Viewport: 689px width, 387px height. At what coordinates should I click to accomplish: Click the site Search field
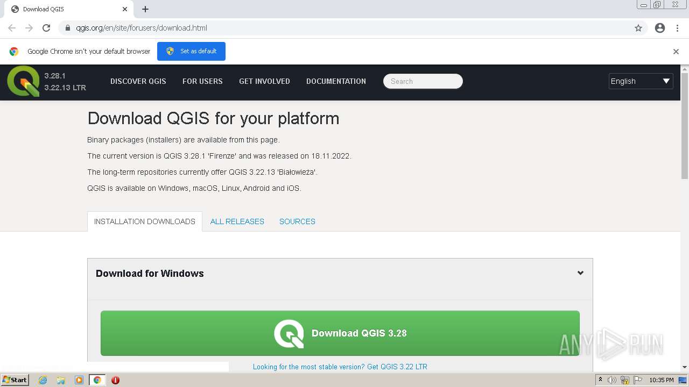[423, 81]
